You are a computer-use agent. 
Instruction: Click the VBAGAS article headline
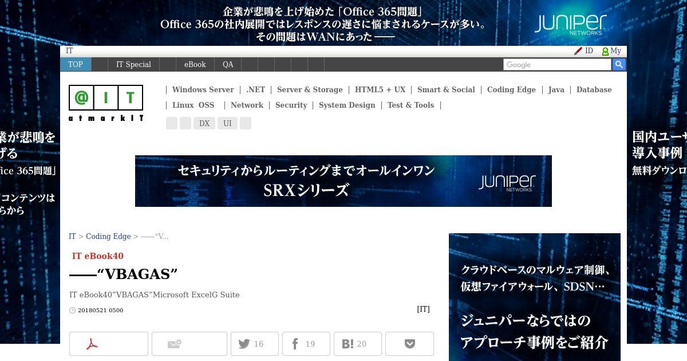point(124,274)
